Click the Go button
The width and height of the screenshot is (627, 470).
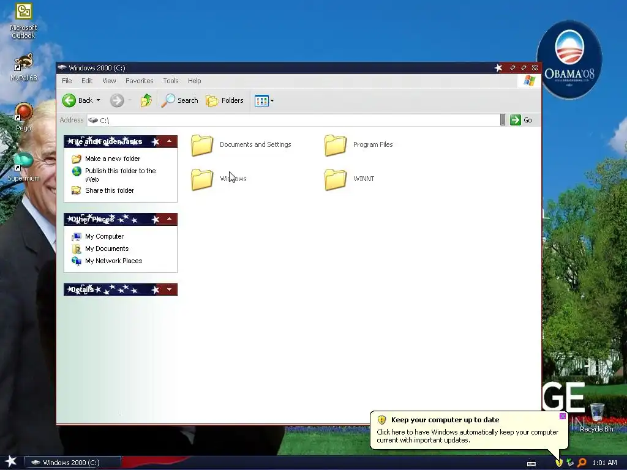coord(521,120)
